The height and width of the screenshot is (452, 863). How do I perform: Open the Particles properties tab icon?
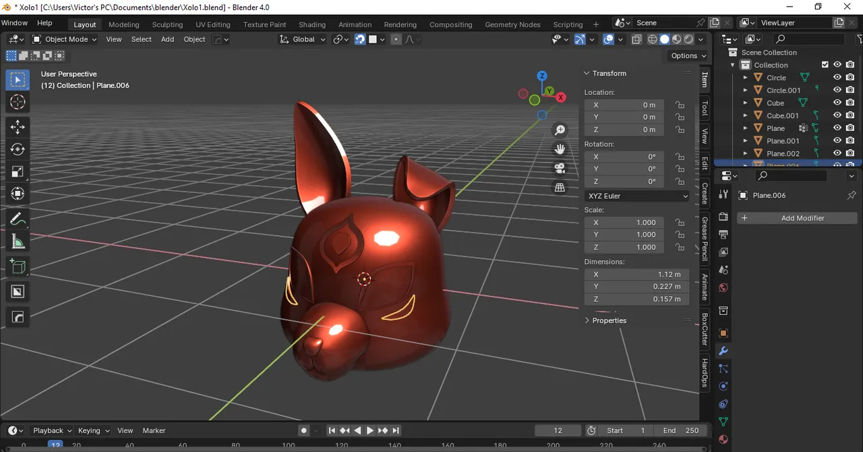[x=723, y=369]
